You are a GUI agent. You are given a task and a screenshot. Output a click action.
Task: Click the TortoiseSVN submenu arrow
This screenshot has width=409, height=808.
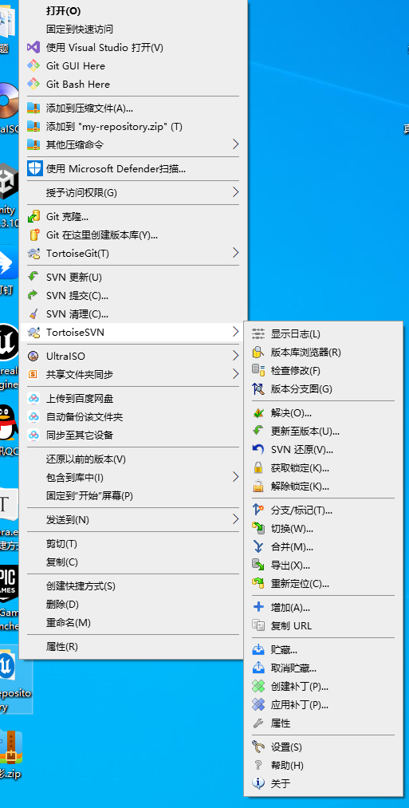click(235, 332)
